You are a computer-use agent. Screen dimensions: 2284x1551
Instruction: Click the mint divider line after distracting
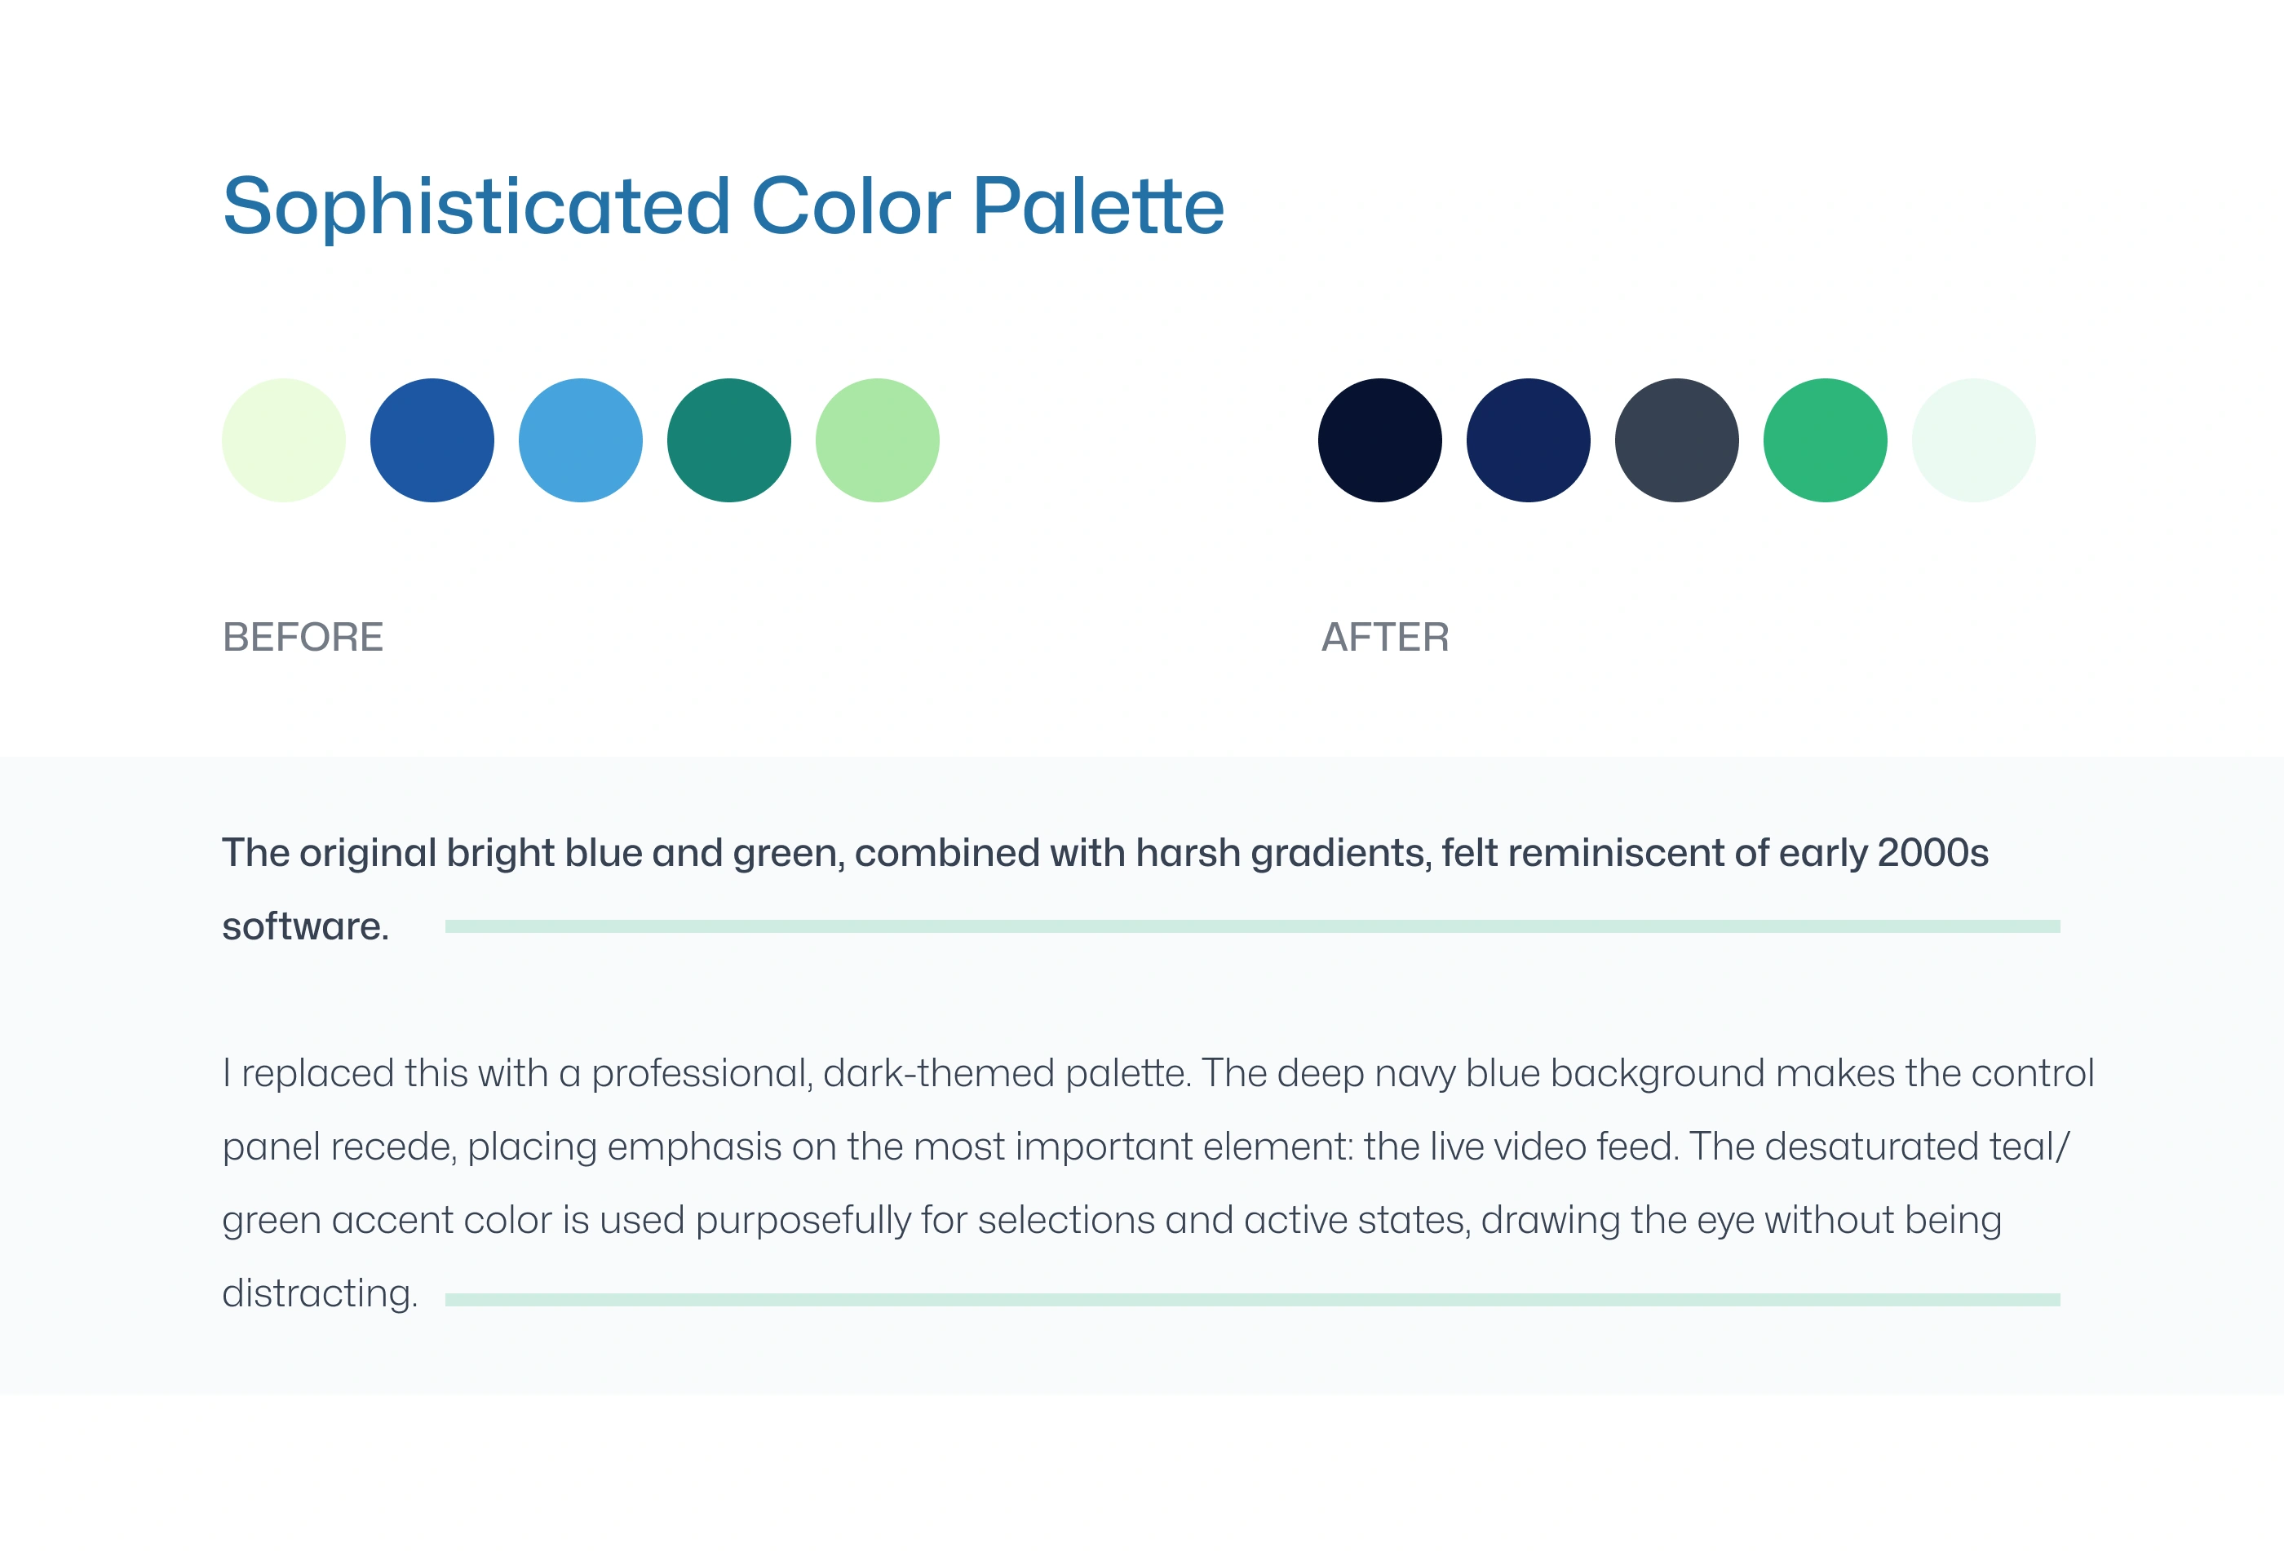(1251, 1300)
